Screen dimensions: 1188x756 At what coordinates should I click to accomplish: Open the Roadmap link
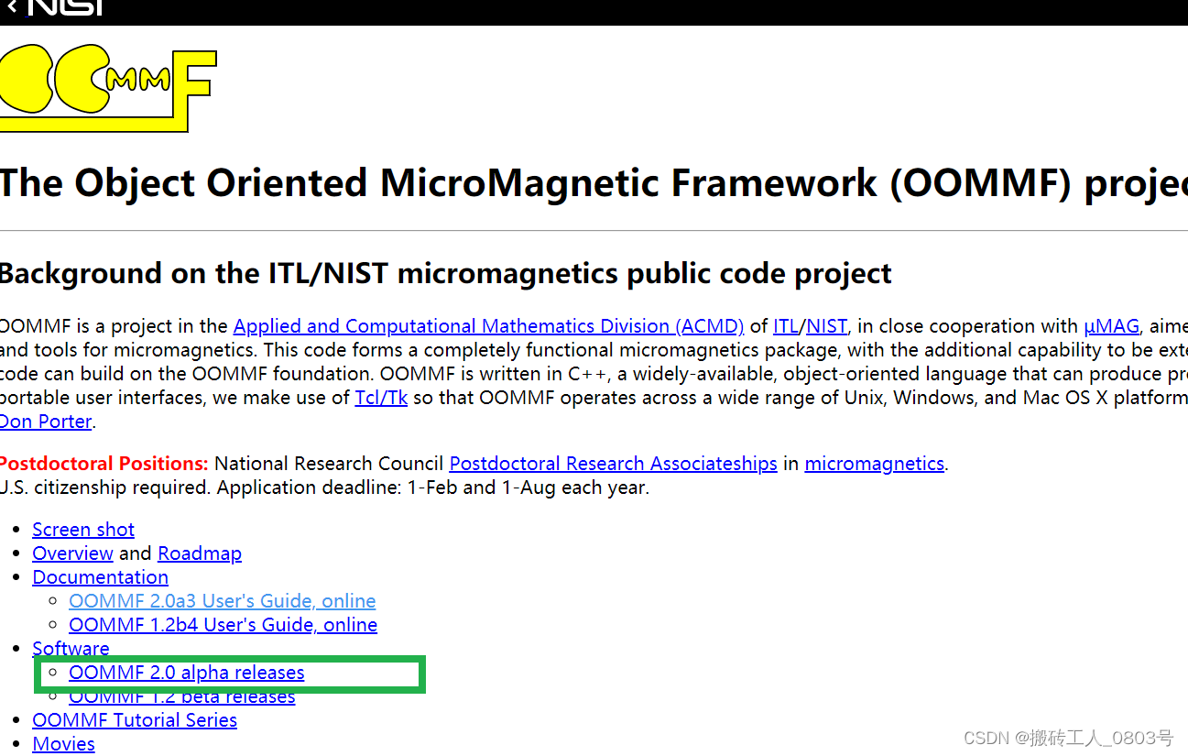point(200,553)
